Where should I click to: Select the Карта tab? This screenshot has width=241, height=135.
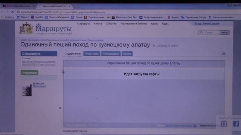tap(127, 54)
